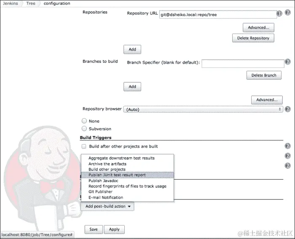Open help icon for Branch Specifier

tap(287, 62)
